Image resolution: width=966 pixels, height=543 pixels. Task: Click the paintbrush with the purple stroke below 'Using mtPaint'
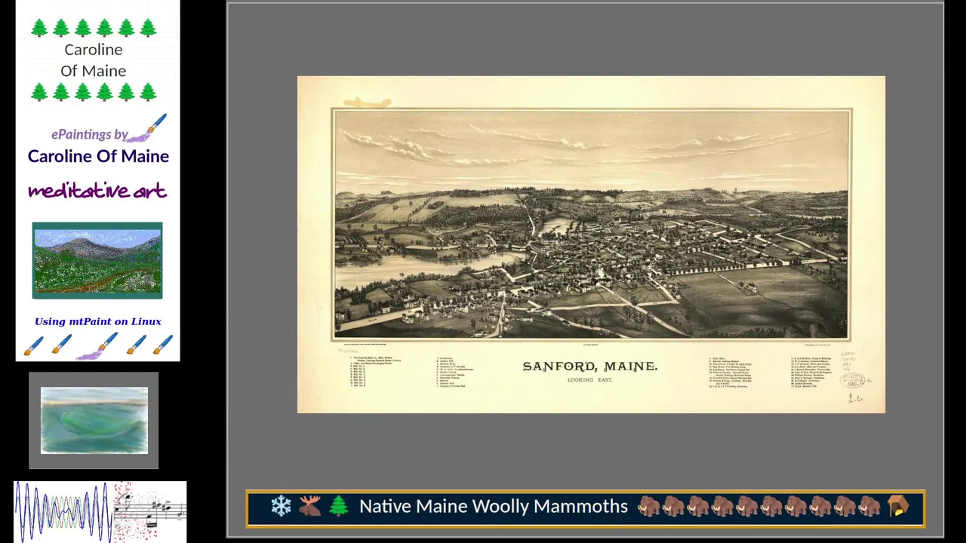click(98, 346)
